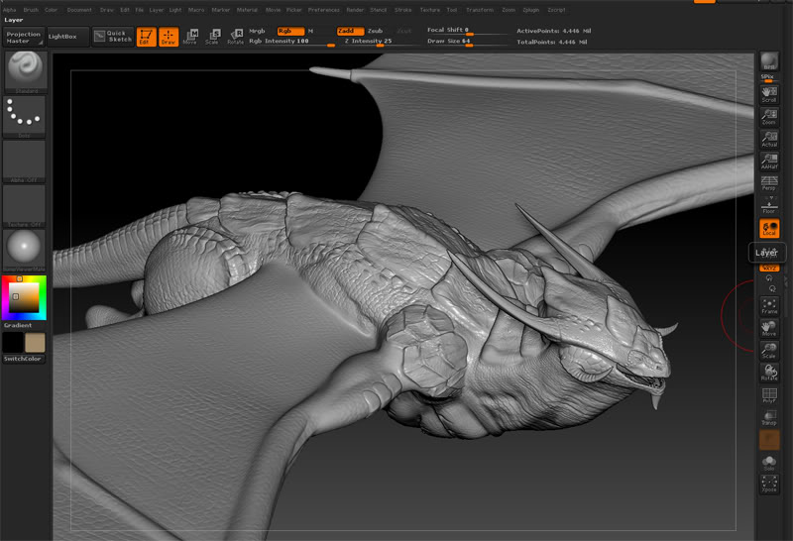793x541 pixels.
Task: Toggle the Transp transparency button
Action: coord(769,417)
